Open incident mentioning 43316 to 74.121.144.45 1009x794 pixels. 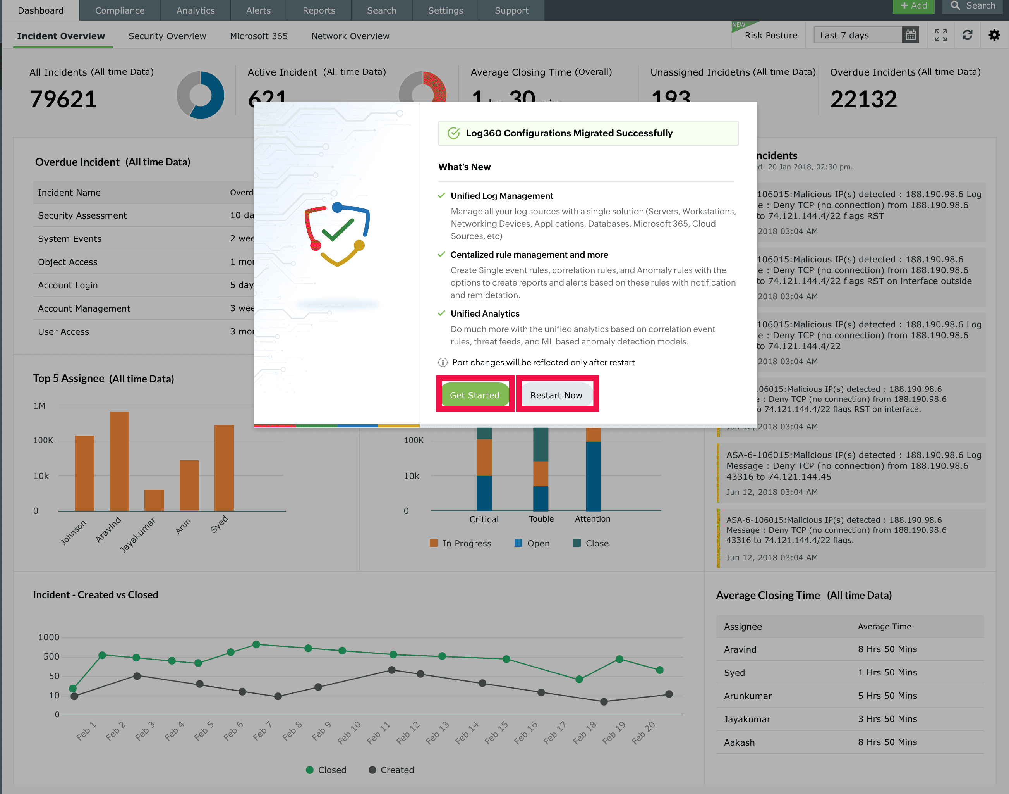(x=851, y=473)
